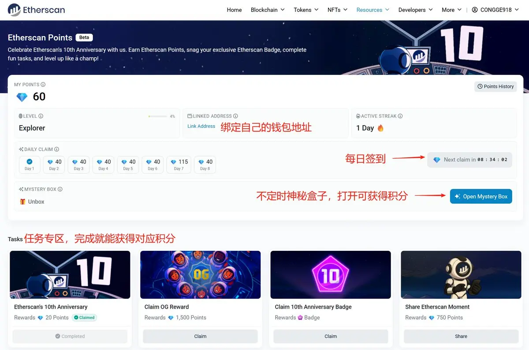Select the checked Day 1 claim box
The width and height of the screenshot is (529, 350).
(x=30, y=164)
